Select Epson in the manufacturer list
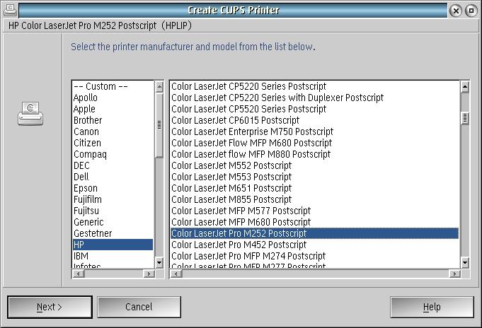482x328 pixels. [x=113, y=188]
